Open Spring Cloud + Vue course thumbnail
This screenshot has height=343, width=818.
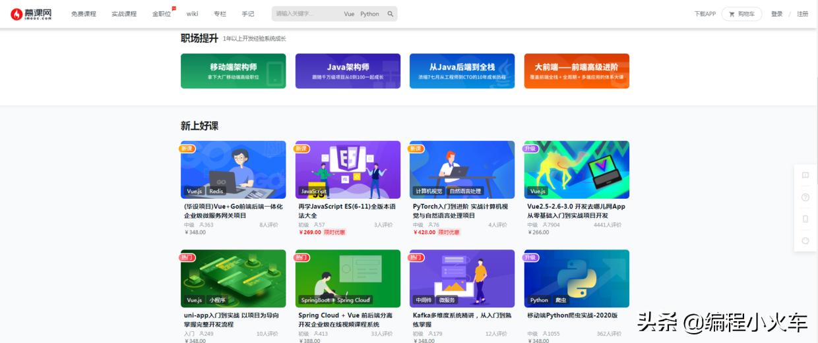(348, 278)
